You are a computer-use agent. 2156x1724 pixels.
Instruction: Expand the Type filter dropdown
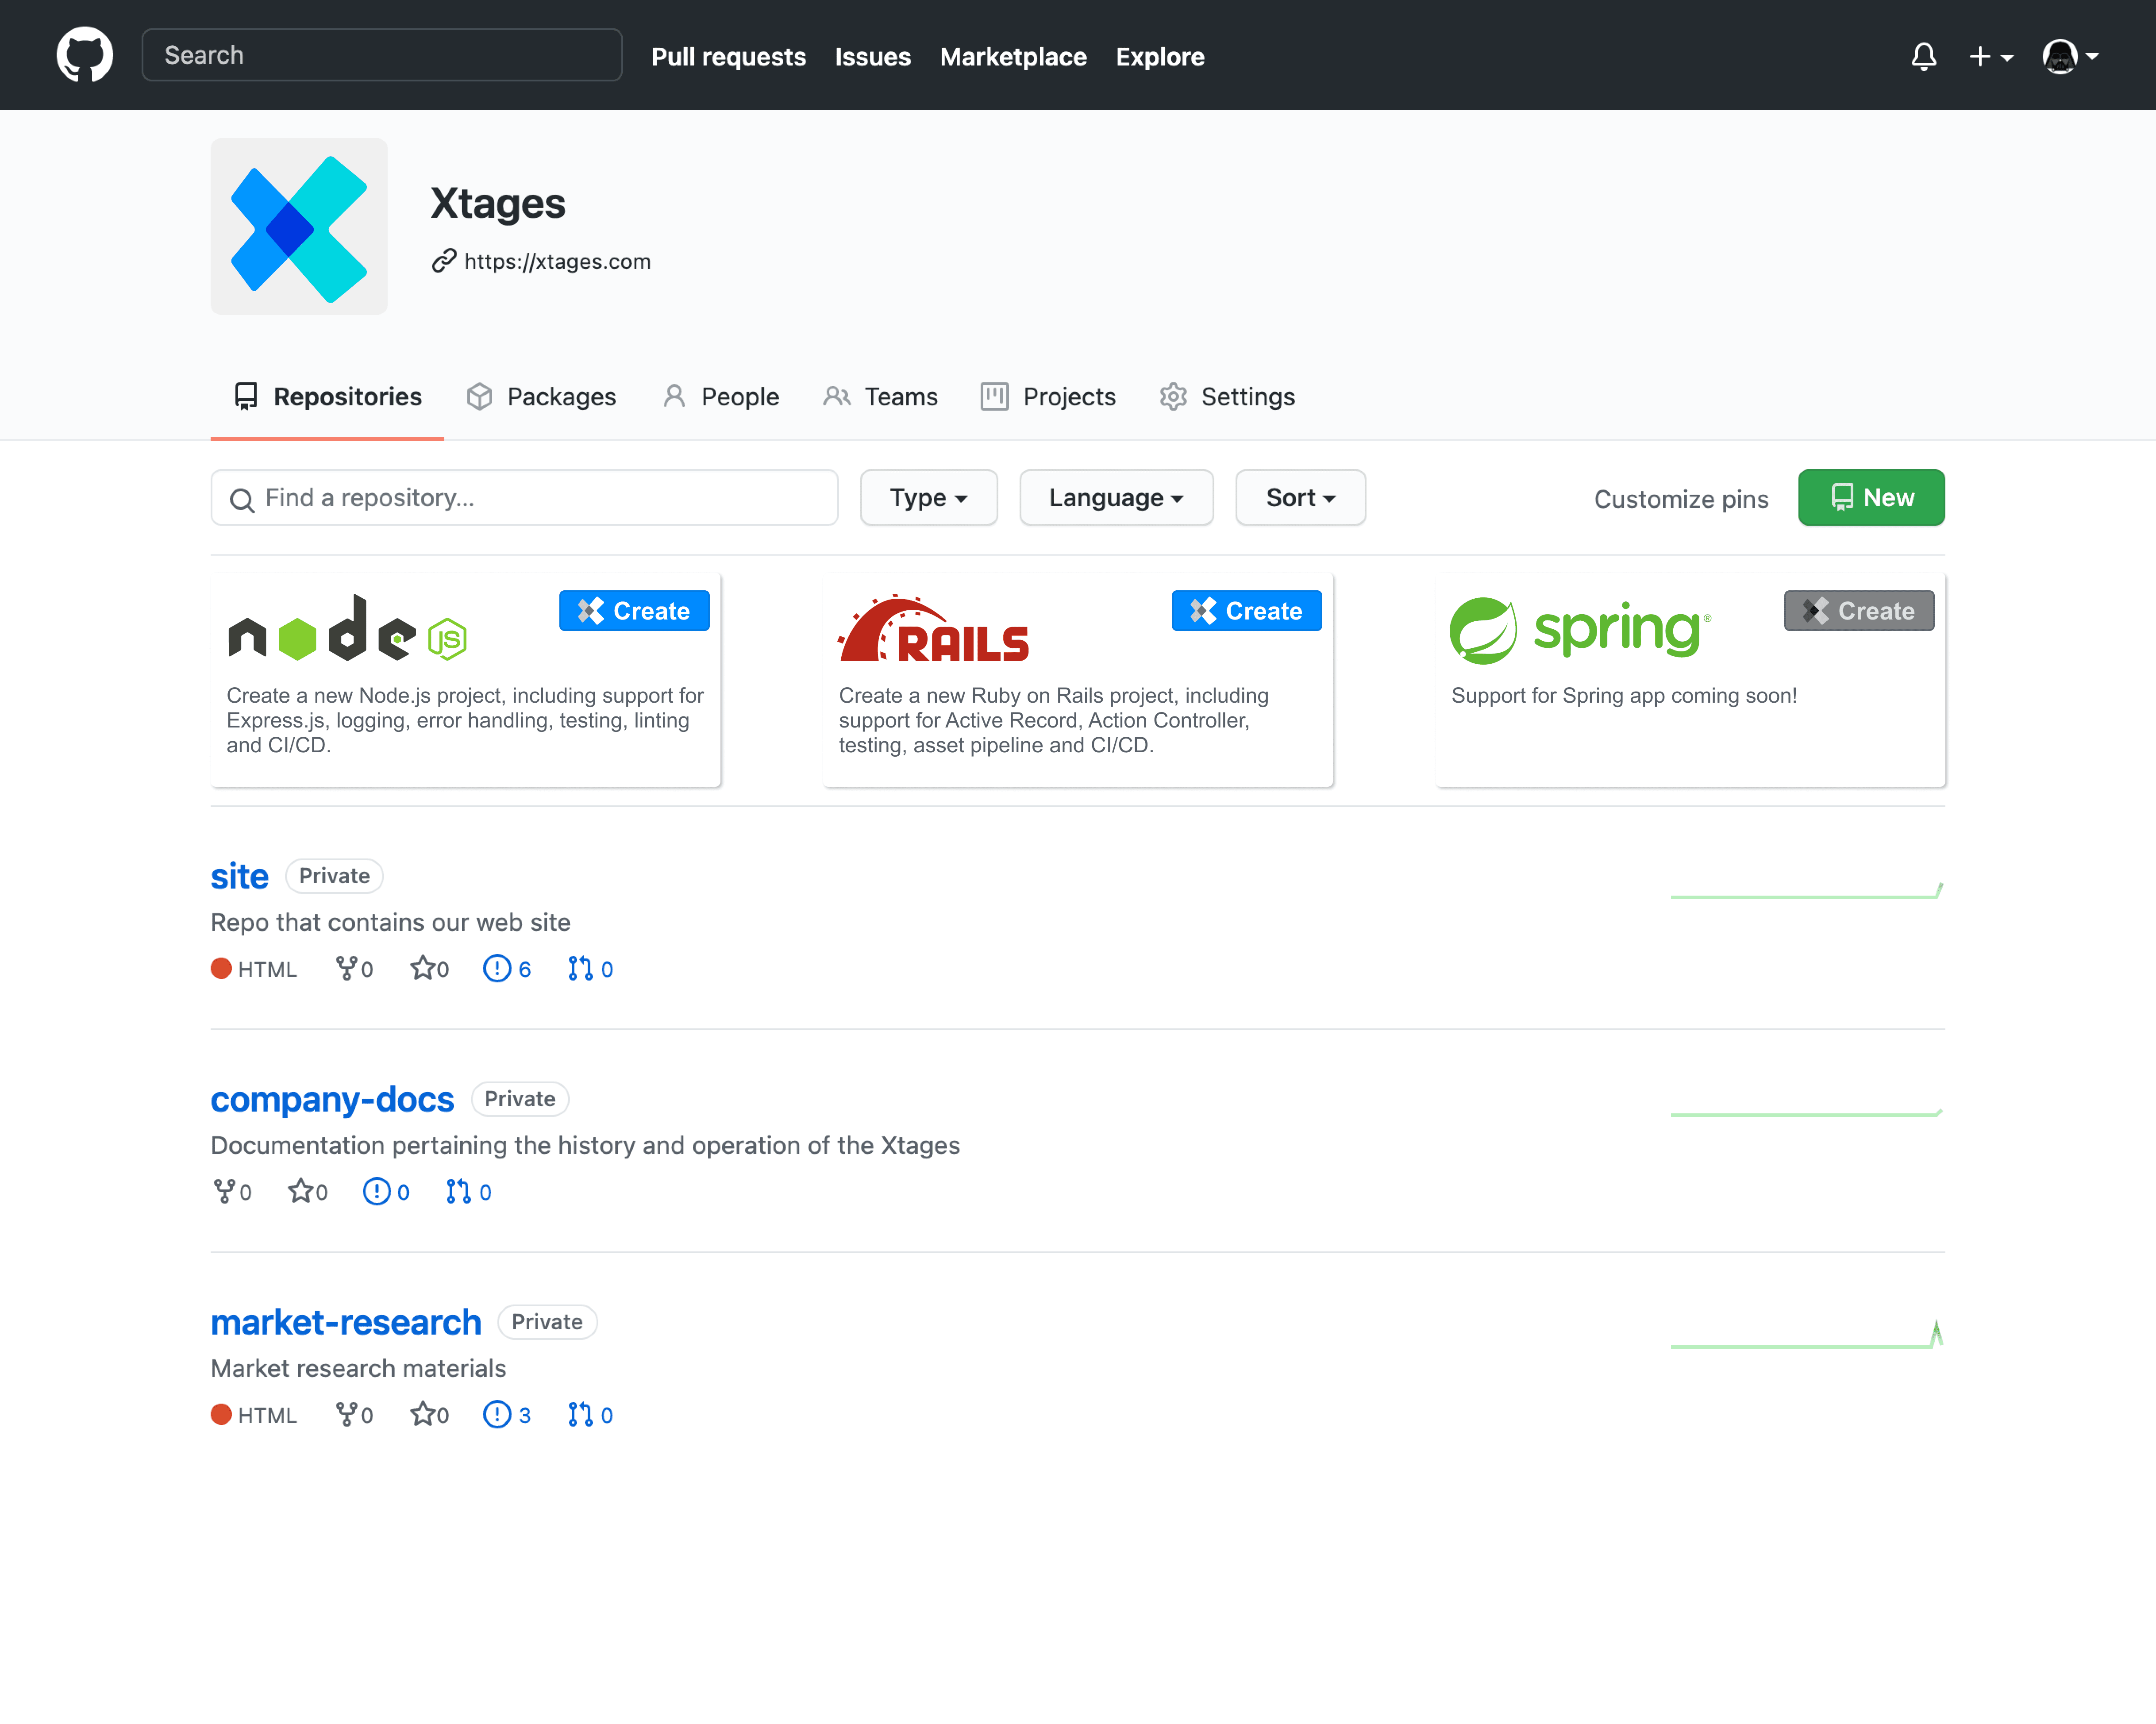[929, 497]
